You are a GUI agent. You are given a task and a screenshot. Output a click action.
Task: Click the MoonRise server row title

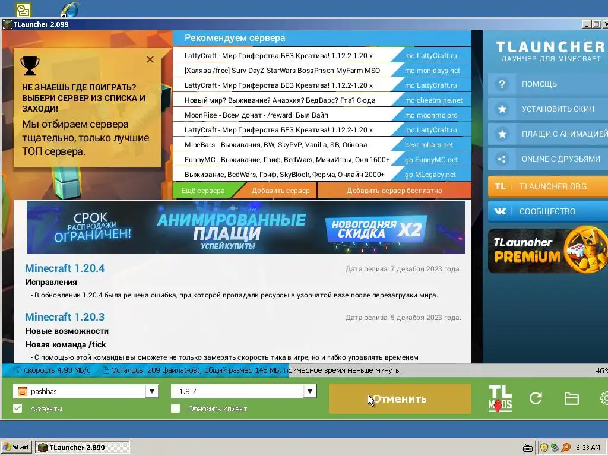click(256, 115)
